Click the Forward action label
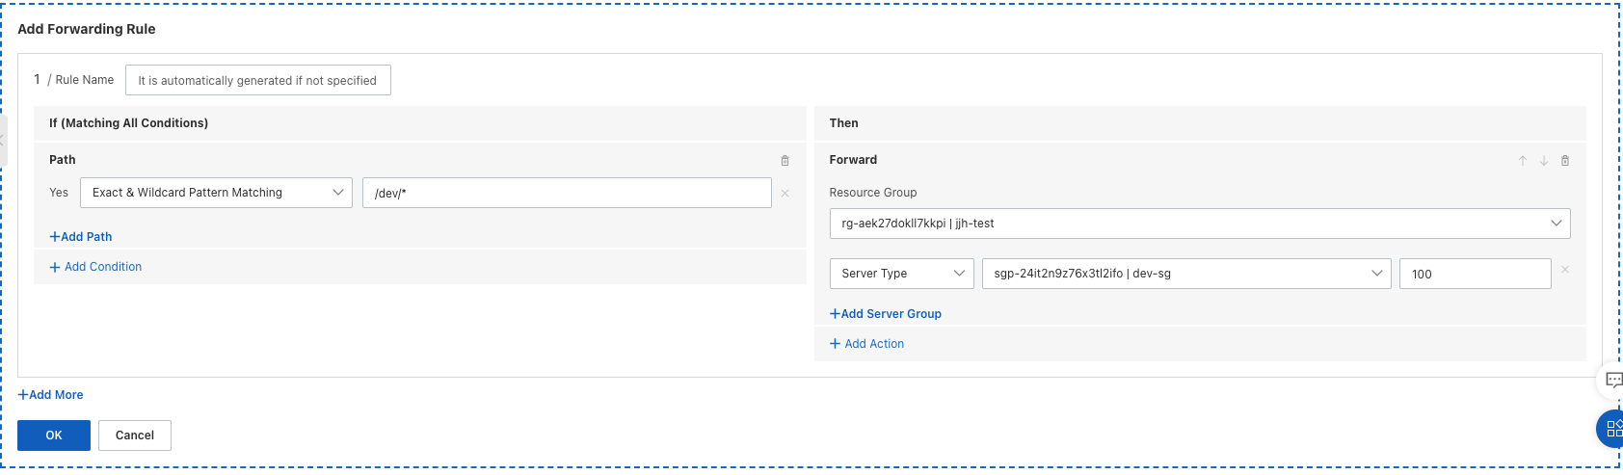Screen dimensions: 1623x475 pos(854,160)
